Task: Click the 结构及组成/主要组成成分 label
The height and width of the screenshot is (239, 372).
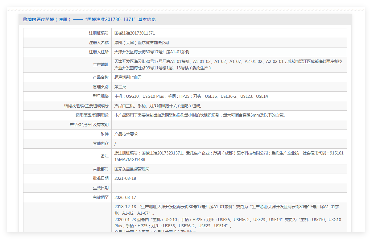Action: pos(86,106)
